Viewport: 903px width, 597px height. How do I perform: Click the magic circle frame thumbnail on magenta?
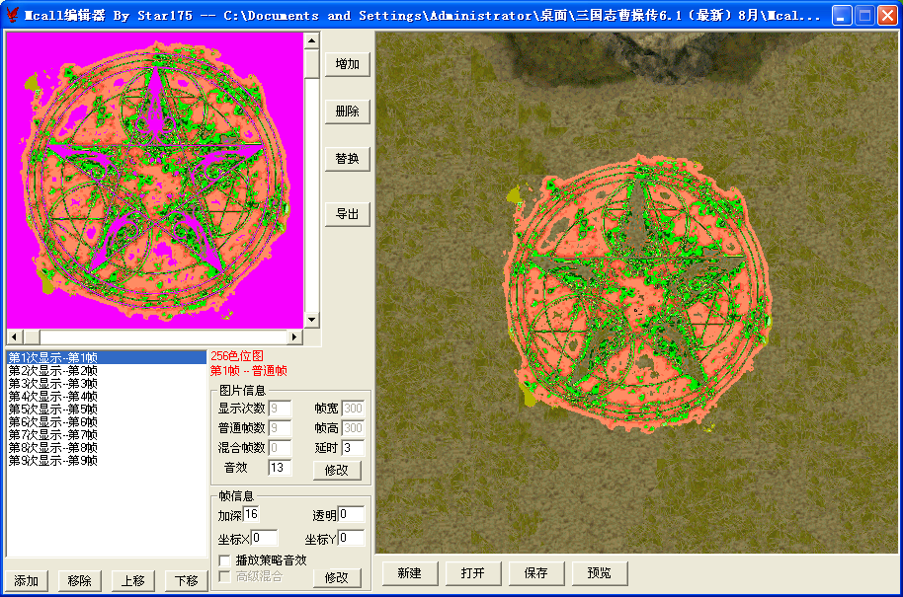pos(155,180)
